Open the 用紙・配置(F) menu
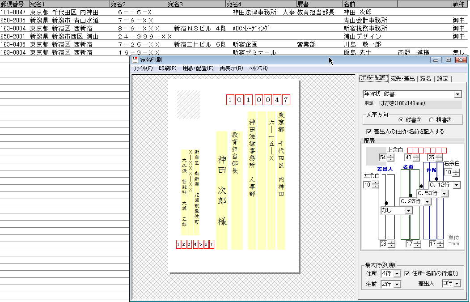470x302 pixels. 198,68
